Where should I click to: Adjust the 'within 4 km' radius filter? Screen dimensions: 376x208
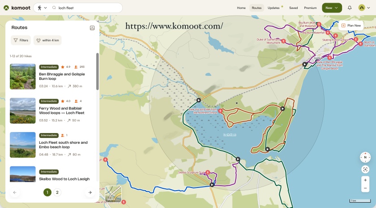(x=47, y=40)
